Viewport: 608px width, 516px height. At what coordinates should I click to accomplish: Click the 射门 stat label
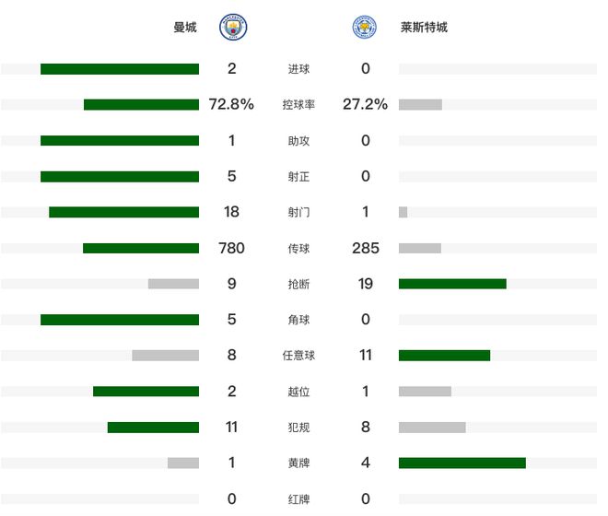298,212
